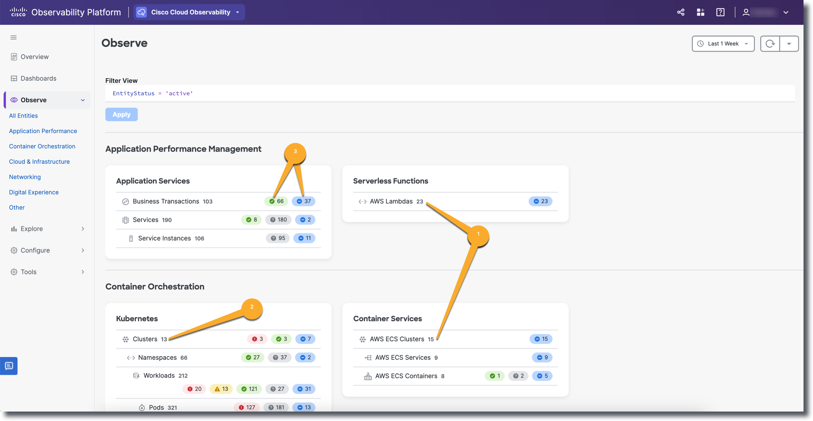Click the Cisco logo in header
The width and height of the screenshot is (813, 421).
[x=18, y=12]
